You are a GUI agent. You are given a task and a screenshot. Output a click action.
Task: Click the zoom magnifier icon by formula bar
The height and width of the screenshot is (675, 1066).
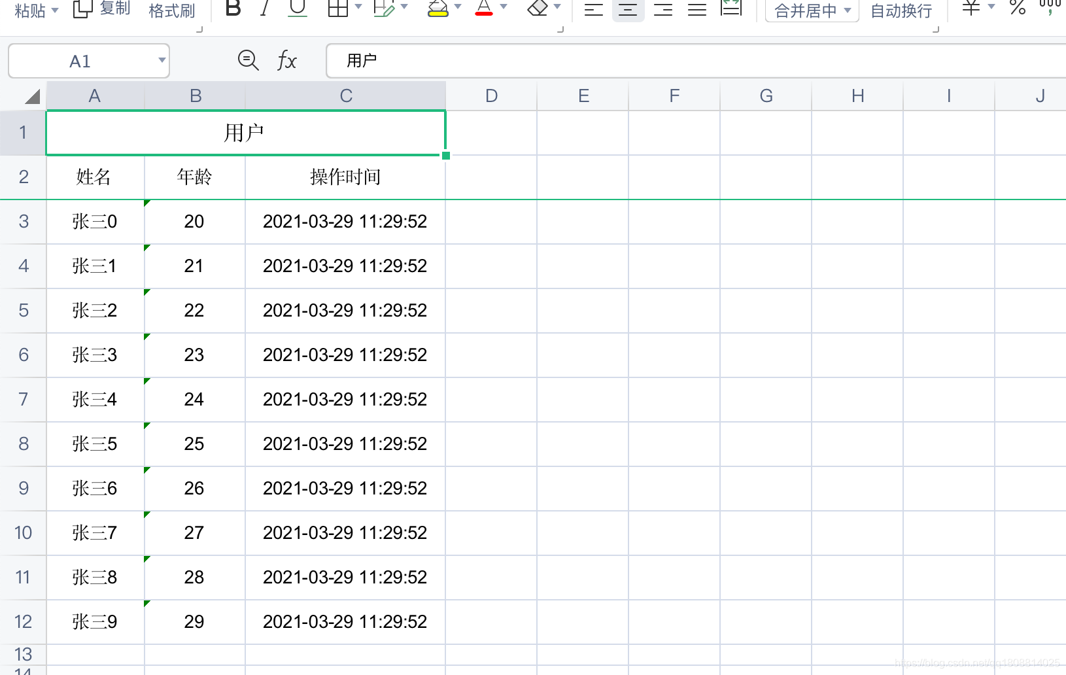click(248, 60)
